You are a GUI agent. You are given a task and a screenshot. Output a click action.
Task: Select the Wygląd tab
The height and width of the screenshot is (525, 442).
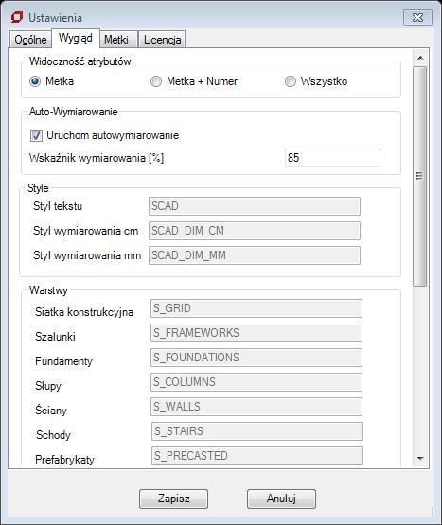coord(76,38)
